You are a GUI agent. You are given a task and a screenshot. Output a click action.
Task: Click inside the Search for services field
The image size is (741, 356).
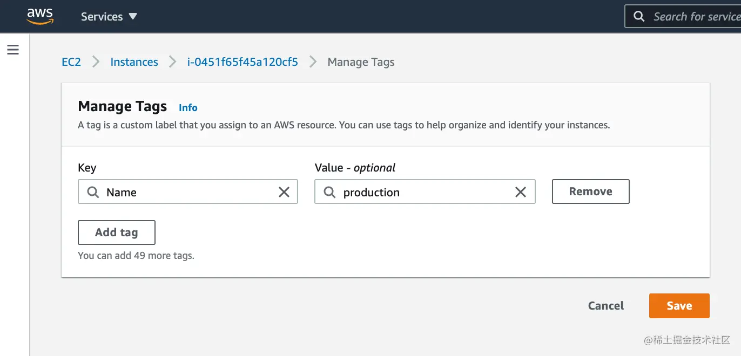(697, 16)
